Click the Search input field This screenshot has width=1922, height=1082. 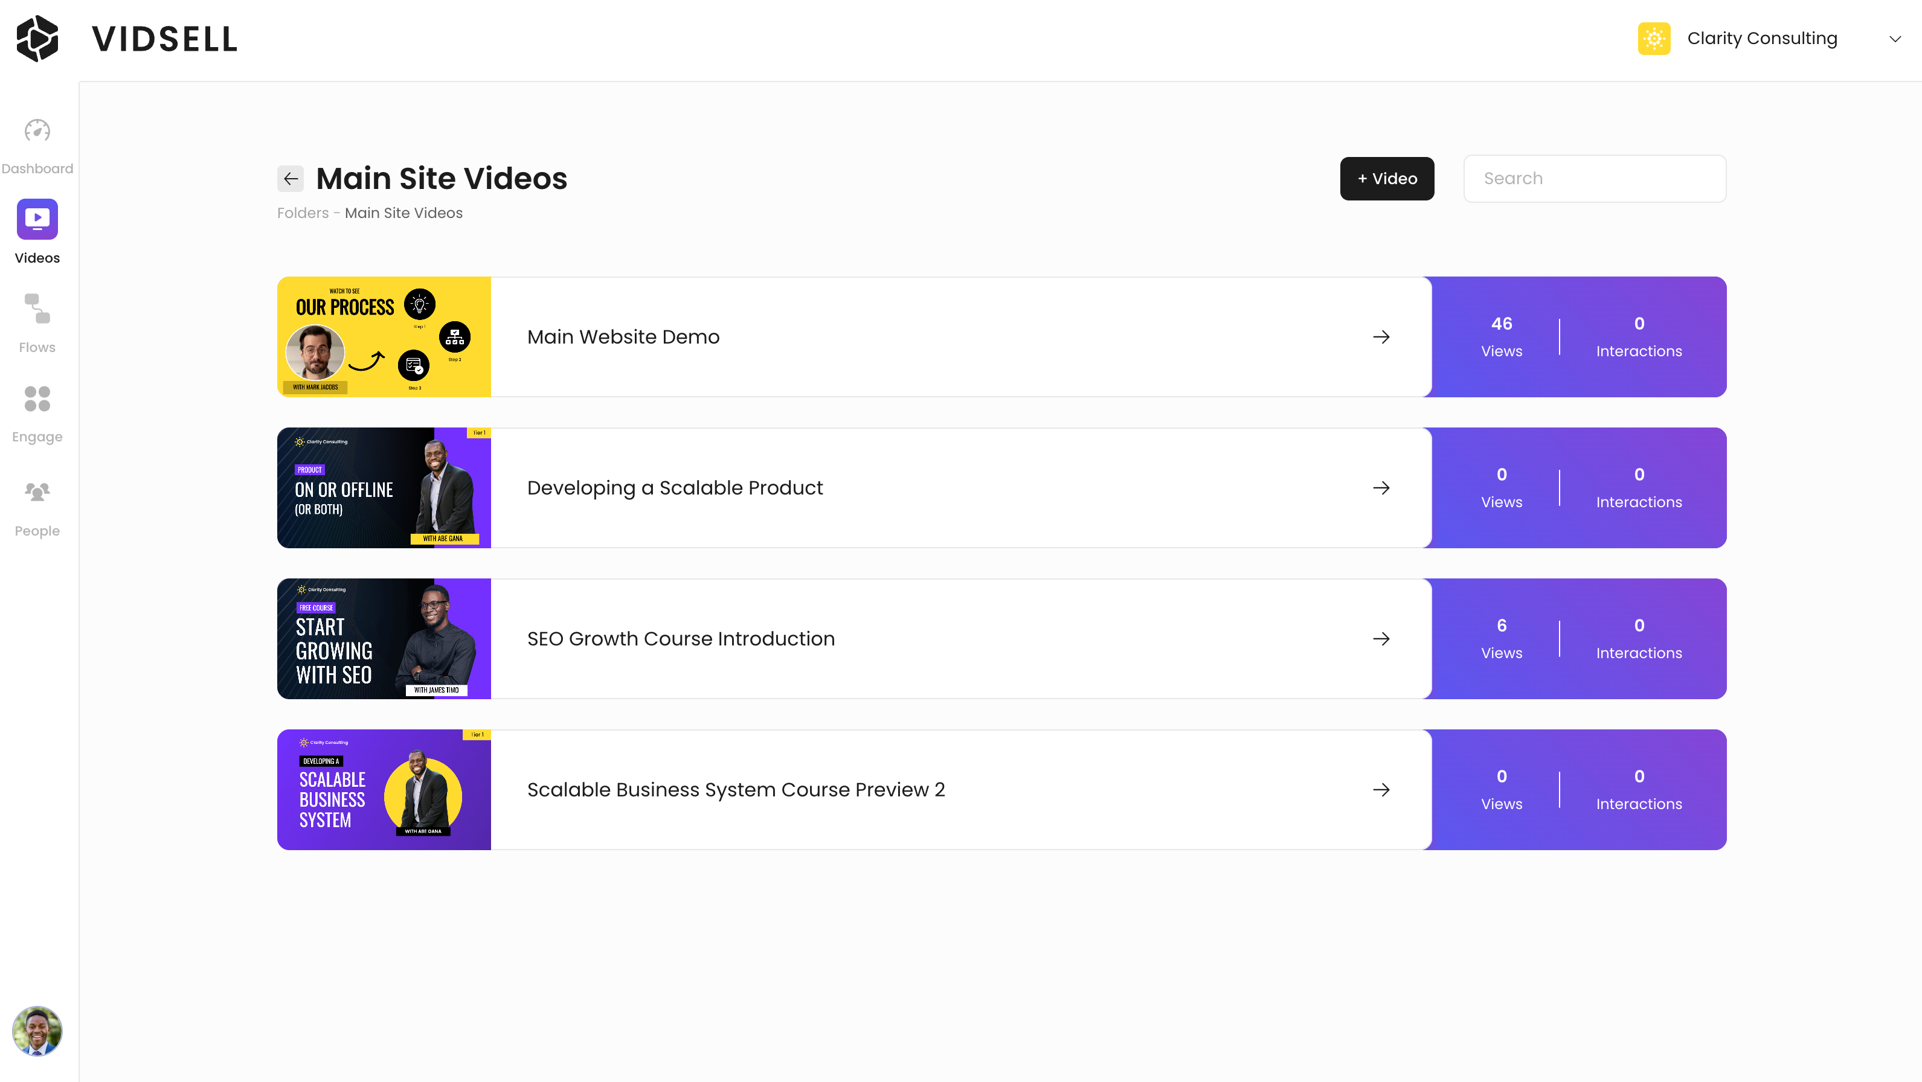tap(1595, 178)
